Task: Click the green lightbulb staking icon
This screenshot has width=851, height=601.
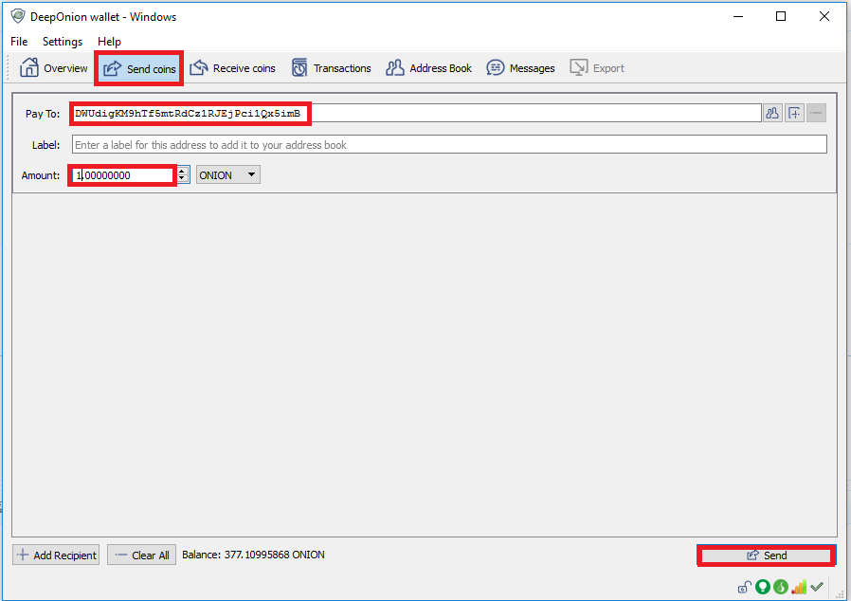Action: click(763, 587)
